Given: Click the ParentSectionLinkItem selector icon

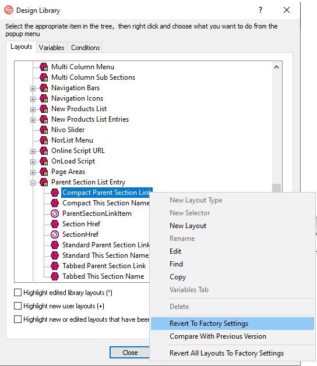Looking at the screenshot, I should click(55, 214).
